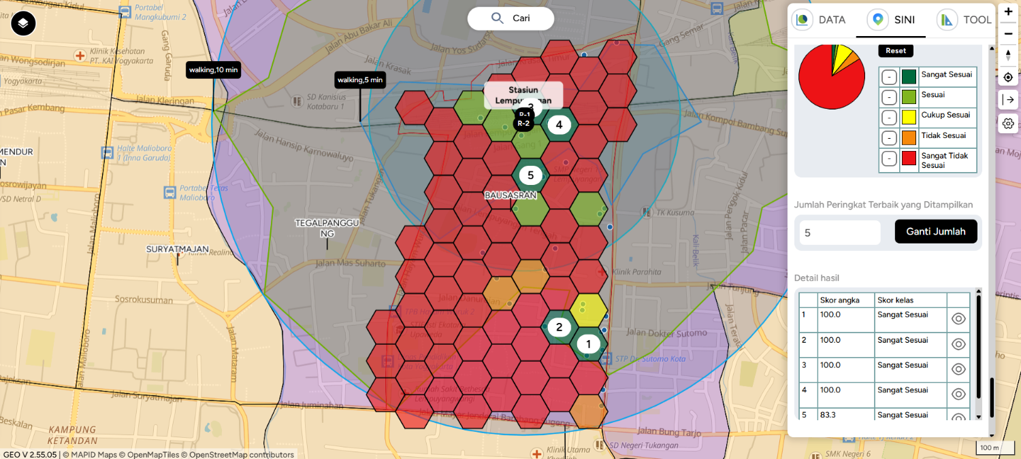Switch to the TOOL tab
This screenshot has width=1021, height=459.
[x=965, y=20]
